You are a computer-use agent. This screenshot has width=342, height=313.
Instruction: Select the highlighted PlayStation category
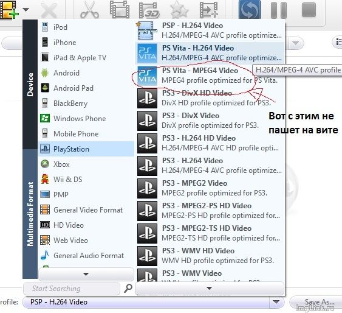[x=86, y=149]
